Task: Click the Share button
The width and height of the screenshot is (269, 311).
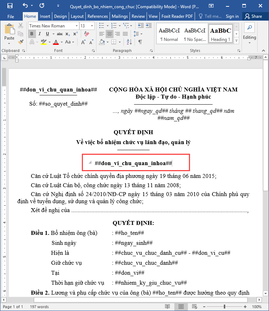Action: point(253,16)
